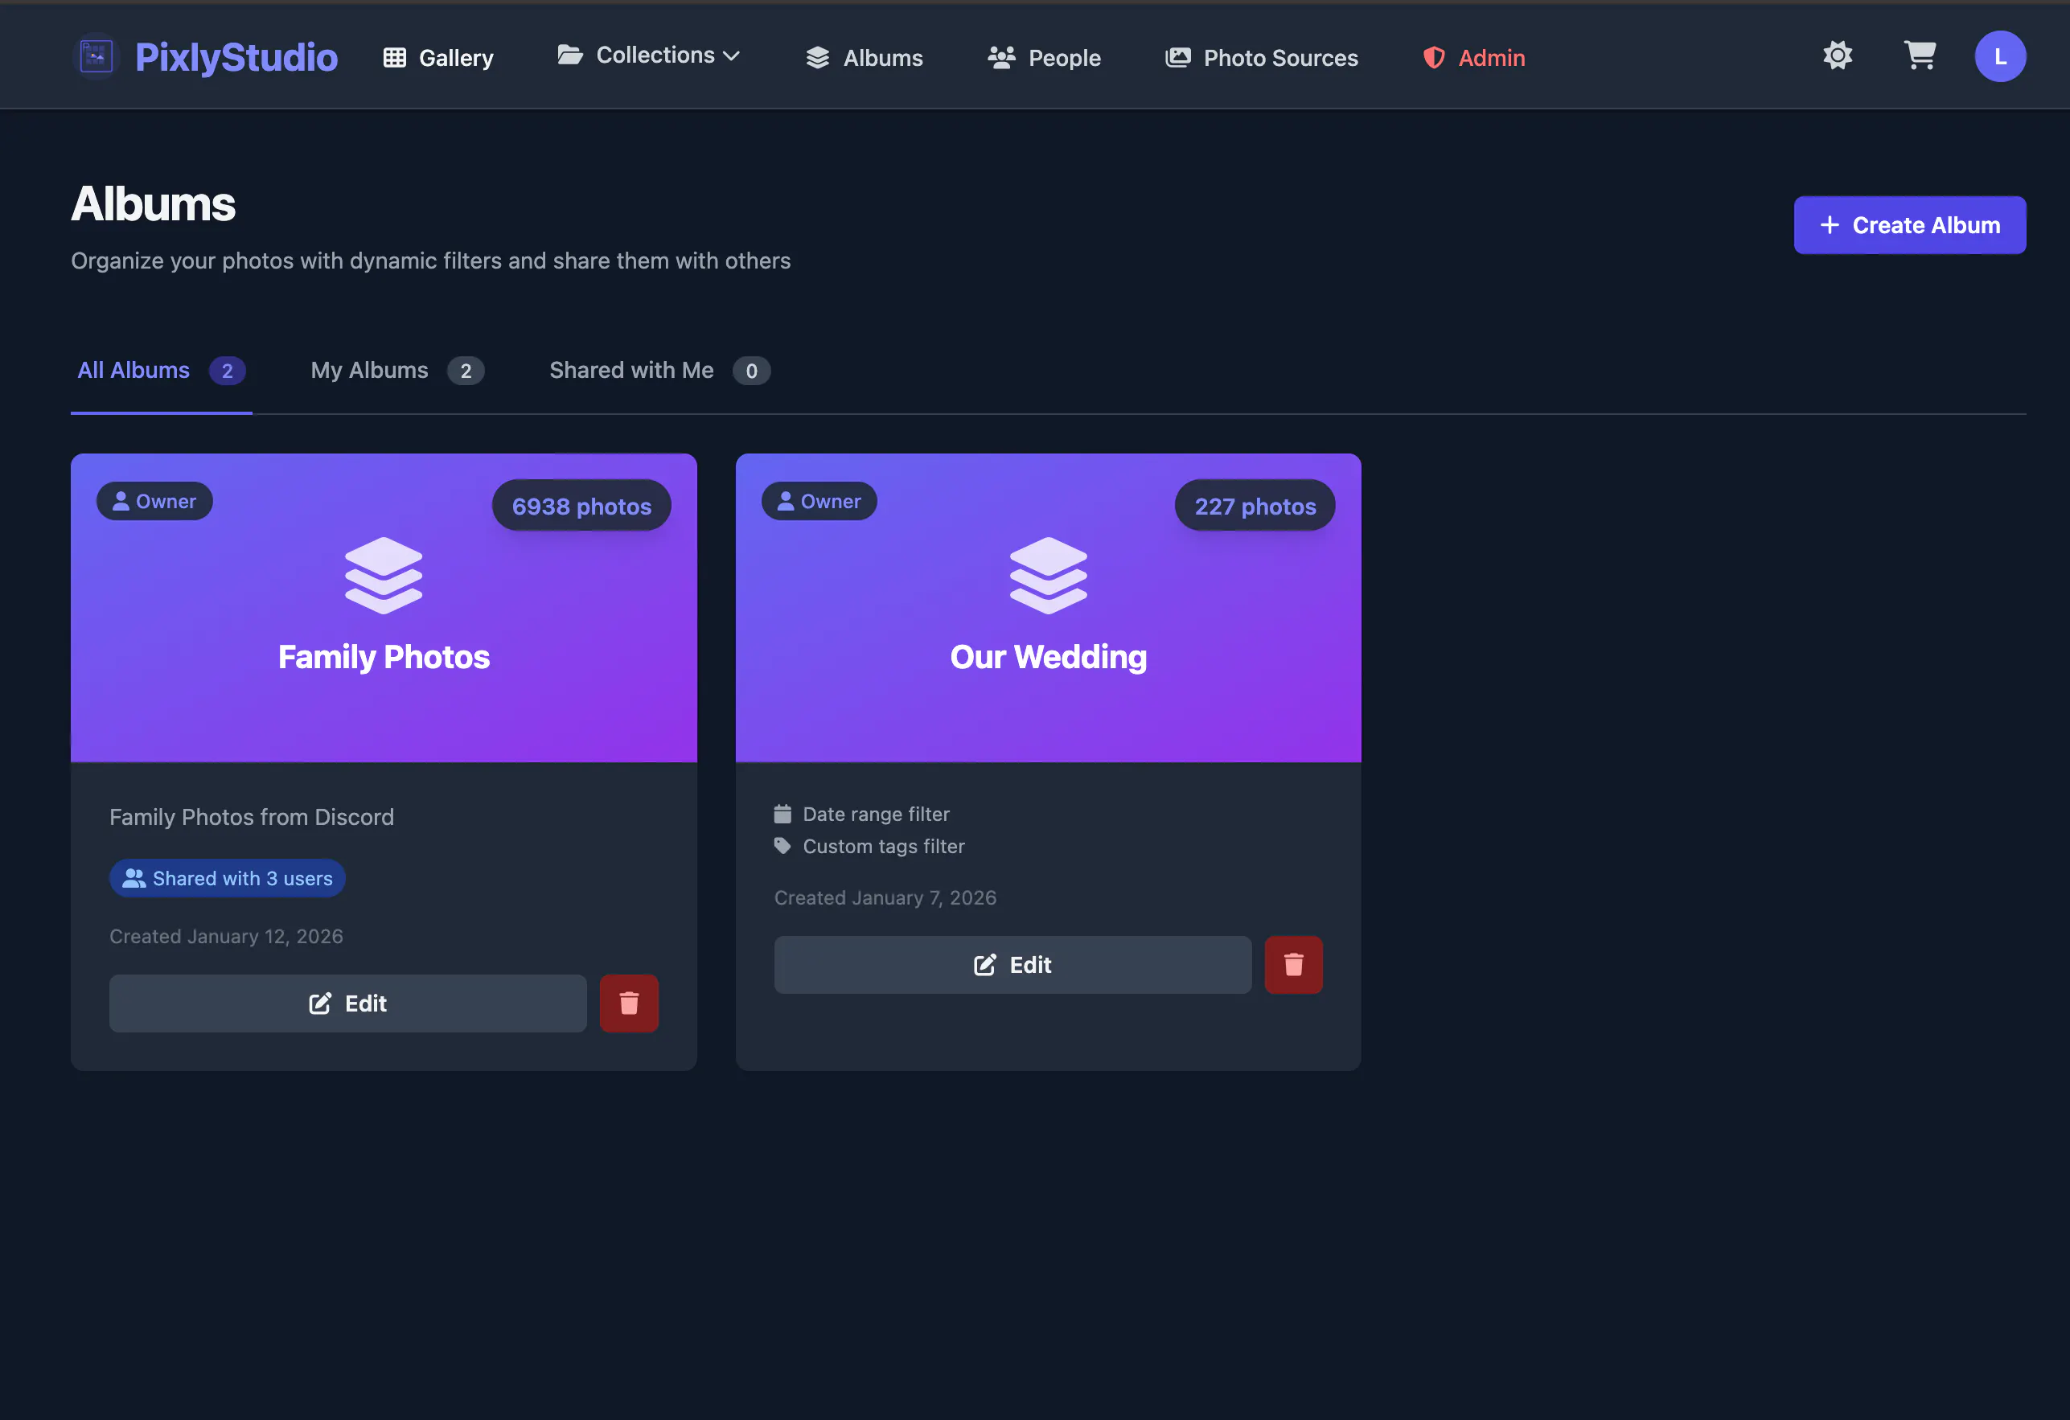This screenshot has width=2070, height=1420.
Task: Open the Our Wedding album title
Action: 1049,657
